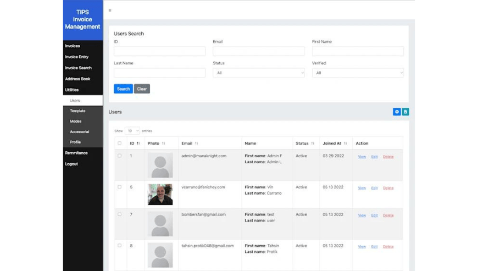This screenshot has width=478, height=271.
Task: Click vcarrano's profile photo thumbnail
Action: [160, 195]
